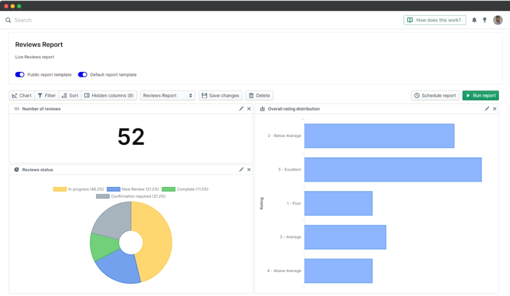Toggle Complete legend swatch
510x296 pixels.
pyautogui.click(x=168, y=189)
